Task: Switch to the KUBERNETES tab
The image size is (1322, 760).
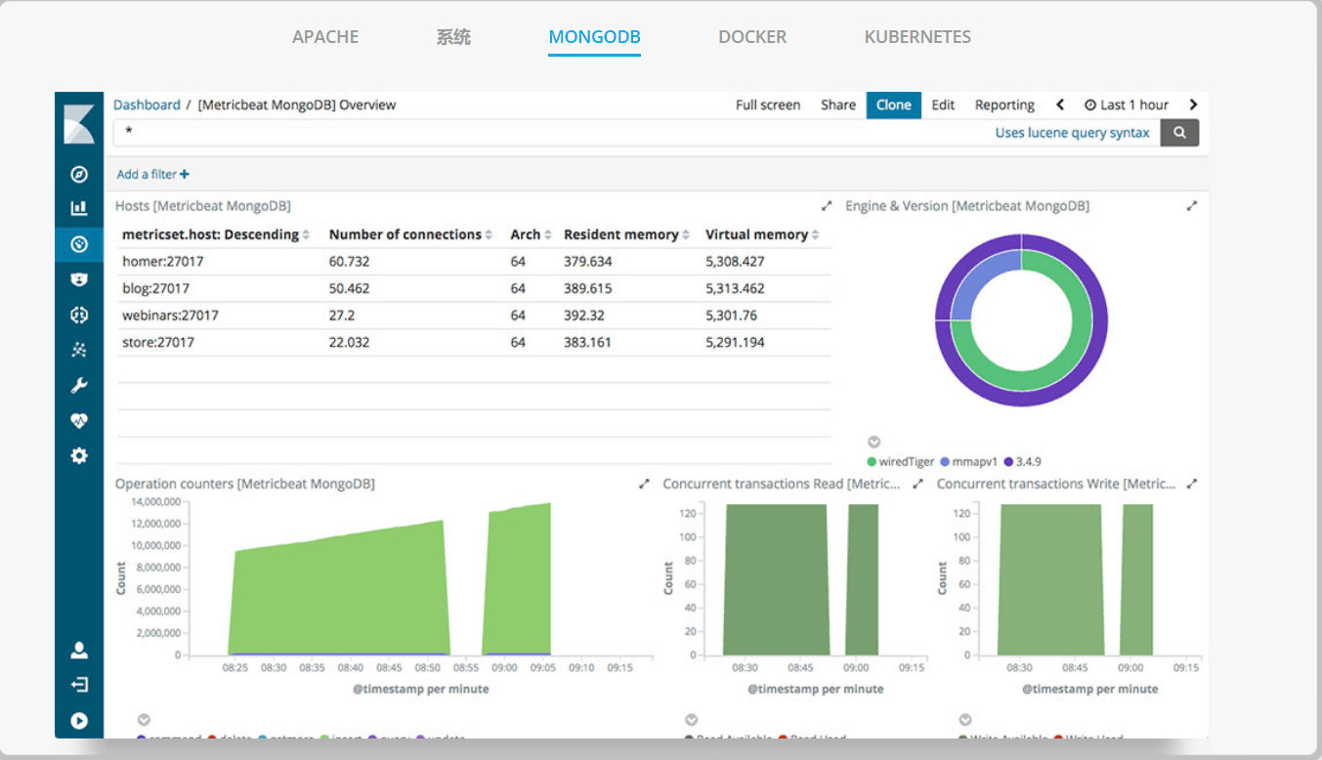Action: point(917,37)
